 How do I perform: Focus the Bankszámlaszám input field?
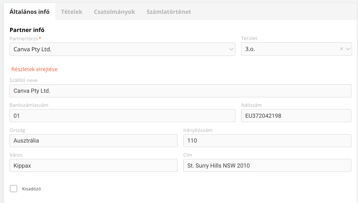[x=122, y=116]
